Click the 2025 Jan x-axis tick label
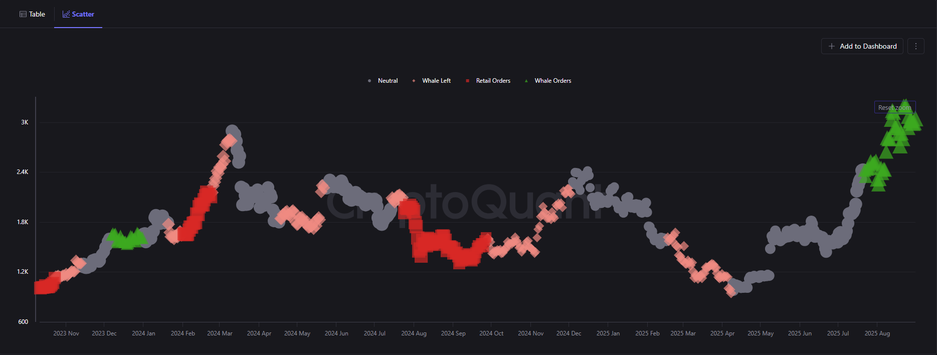Image resolution: width=937 pixels, height=355 pixels. 608,333
